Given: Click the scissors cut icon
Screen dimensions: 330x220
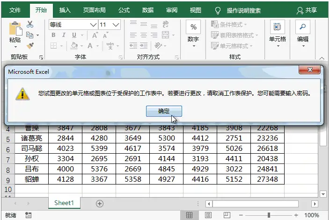Looking at the screenshot, I should click(x=30, y=24).
